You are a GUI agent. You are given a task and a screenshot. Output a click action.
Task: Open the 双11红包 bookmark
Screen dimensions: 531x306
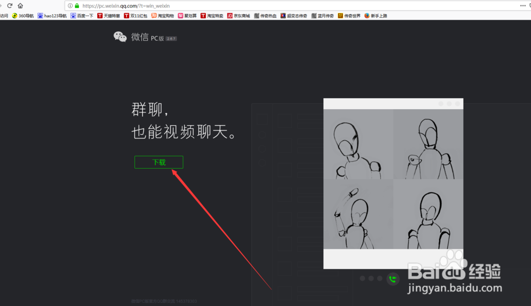[x=135, y=15]
